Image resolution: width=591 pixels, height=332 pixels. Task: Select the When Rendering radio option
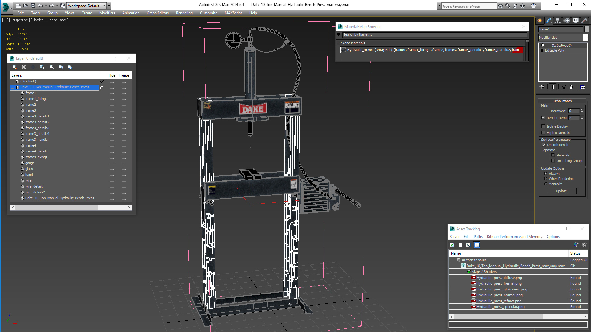546,179
